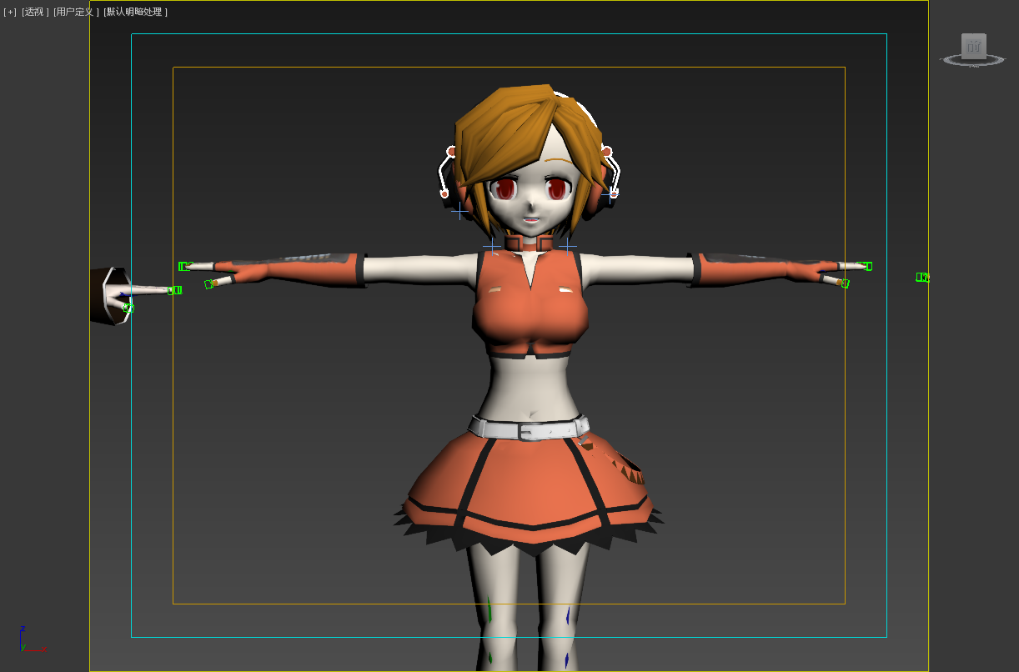The image size is (1019, 672).
Task: Select the white cross helper beside the chin
Action: pos(459,212)
